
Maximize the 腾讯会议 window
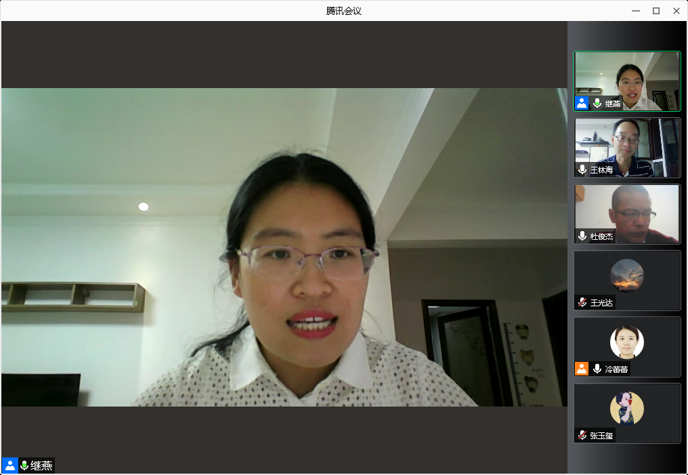tap(655, 11)
